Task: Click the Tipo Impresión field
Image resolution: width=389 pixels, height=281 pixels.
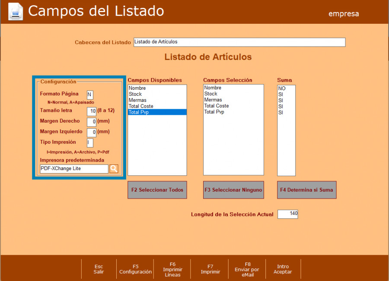Action: (90, 143)
